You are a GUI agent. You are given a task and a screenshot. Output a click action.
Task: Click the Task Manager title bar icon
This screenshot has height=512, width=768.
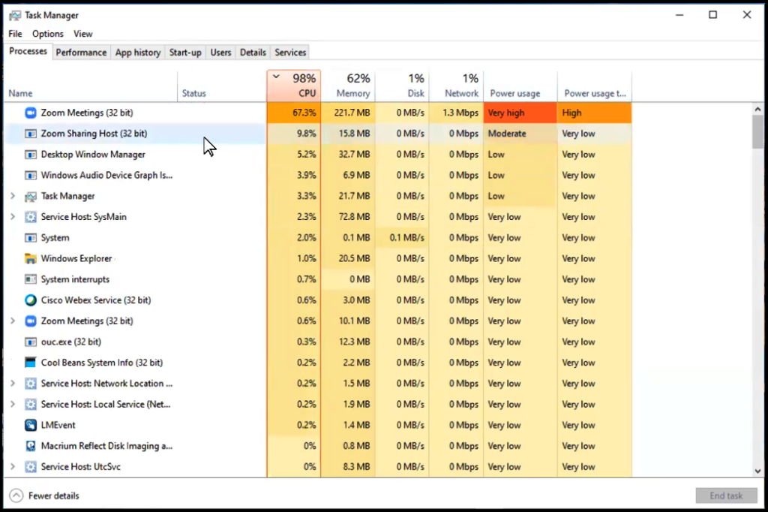click(15, 15)
